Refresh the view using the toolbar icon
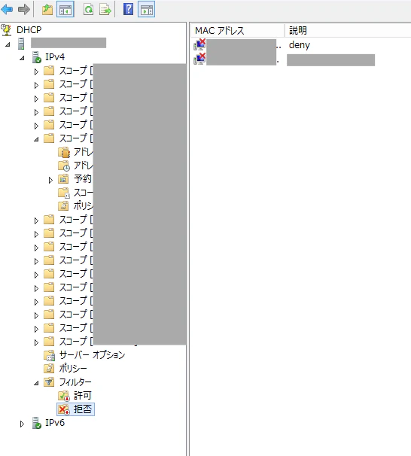Screen dimensions: 411x456 click(x=88, y=9)
